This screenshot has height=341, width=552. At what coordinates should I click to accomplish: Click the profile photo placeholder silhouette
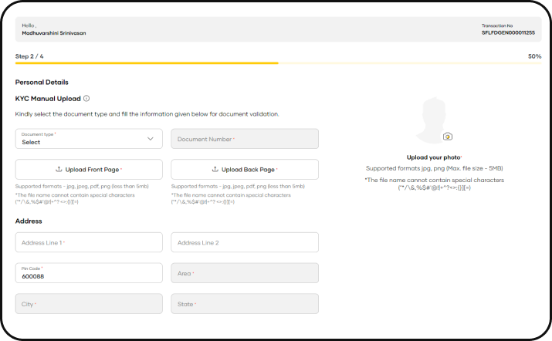tap(434, 120)
